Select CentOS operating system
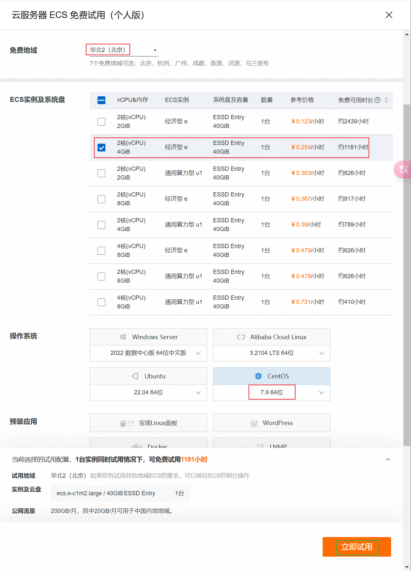The width and height of the screenshot is (411, 571). (272, 376)
